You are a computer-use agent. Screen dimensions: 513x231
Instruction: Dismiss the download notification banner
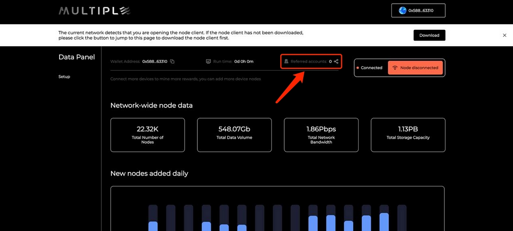pos(504,35)
